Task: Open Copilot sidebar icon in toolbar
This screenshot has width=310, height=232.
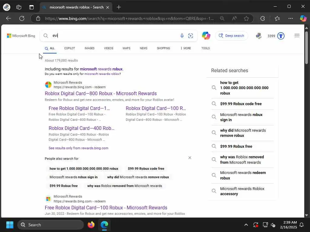Action: 303,18
